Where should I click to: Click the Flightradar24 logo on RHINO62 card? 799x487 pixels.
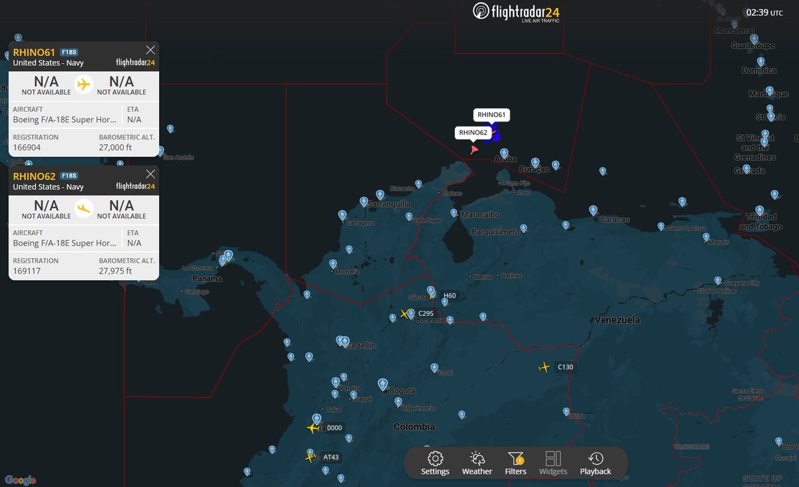tap(135, 187)
